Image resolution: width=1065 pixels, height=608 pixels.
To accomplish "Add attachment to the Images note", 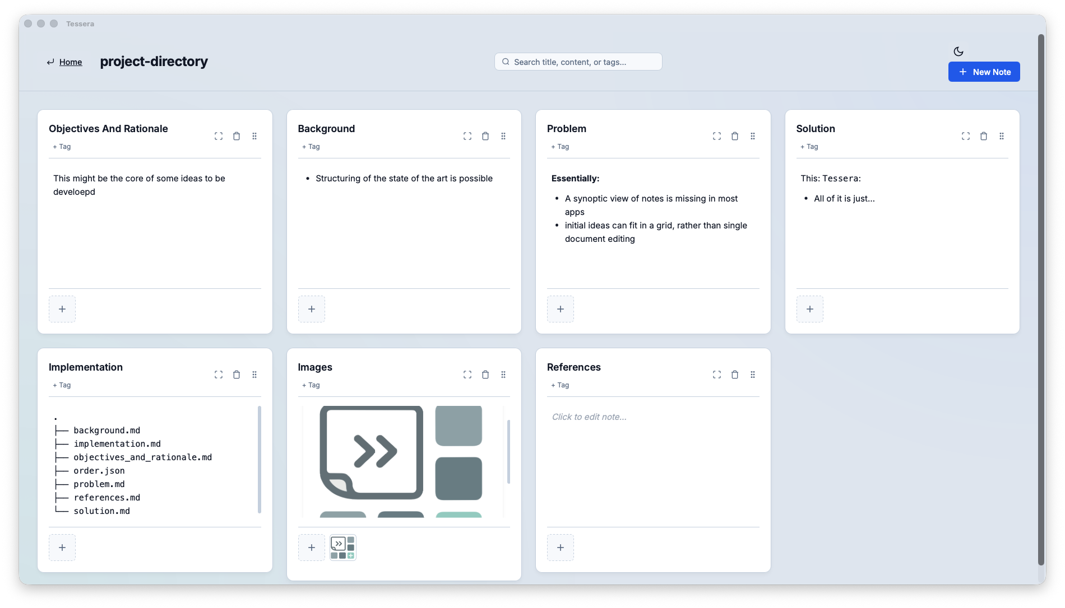I will [312, 548].
